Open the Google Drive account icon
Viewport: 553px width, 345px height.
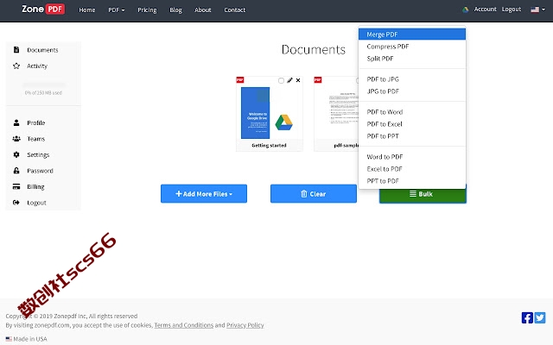click(x=466, y=9)
